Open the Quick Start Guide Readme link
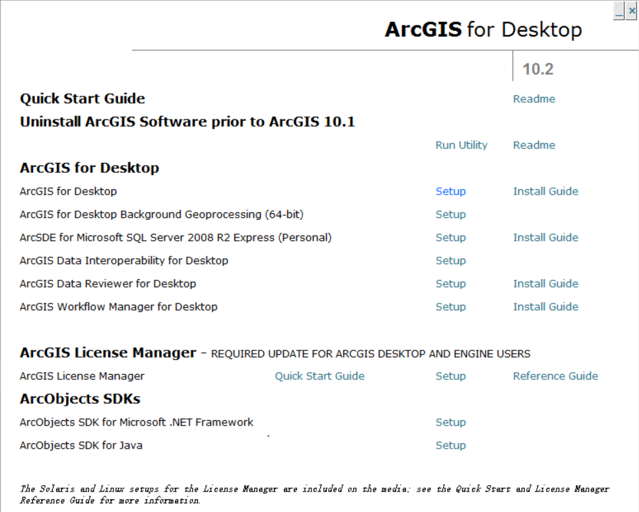Screen dimensions: 639x512 pos(534,99)
